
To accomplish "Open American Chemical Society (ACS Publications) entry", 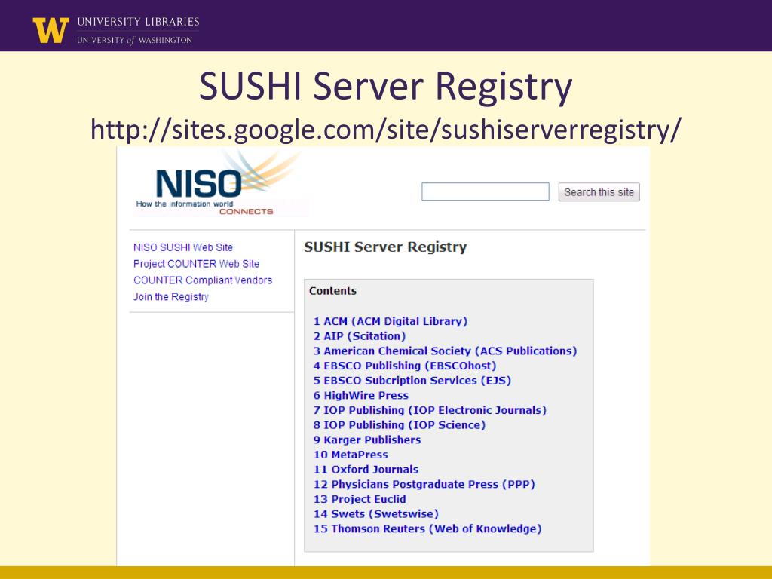I will (x=445, y=351).
